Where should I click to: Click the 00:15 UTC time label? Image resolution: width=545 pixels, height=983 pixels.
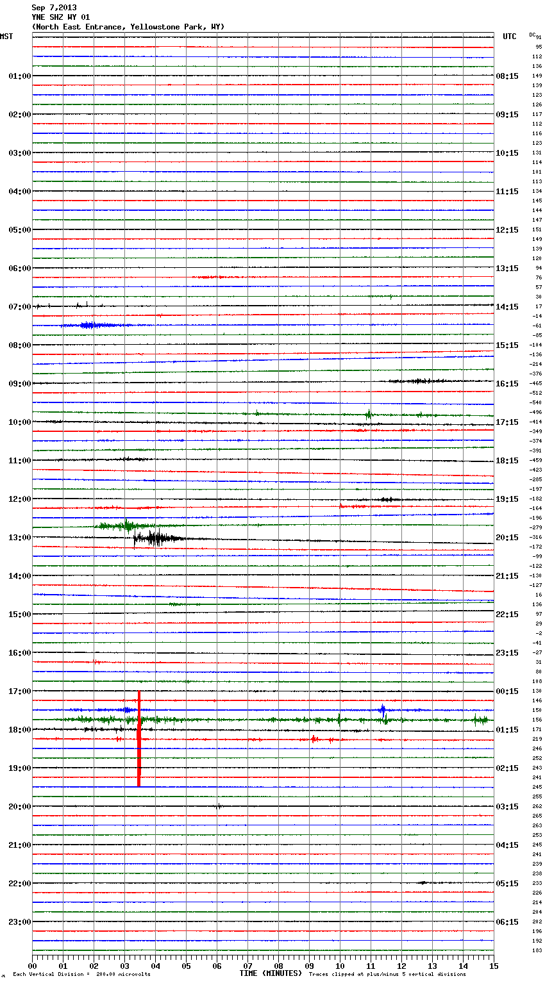pos(507,691)
